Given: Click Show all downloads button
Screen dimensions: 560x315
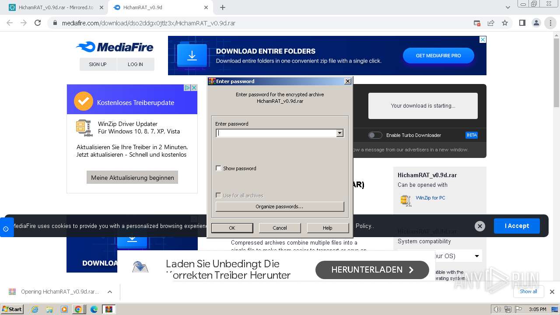Looking at the screenshot, I should [528, 291].
